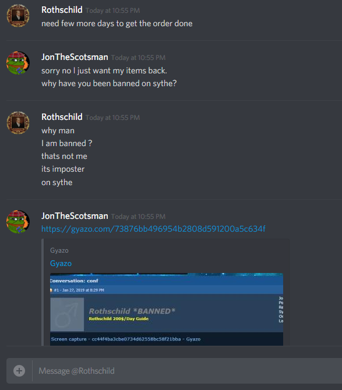
Task: Click JonTheScotsman's avatar beside the gyazo link
Action: (18, 222)
